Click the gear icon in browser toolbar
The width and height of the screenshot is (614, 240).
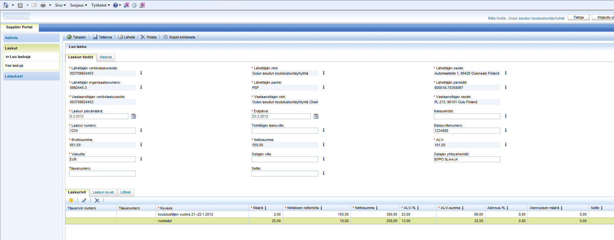click(134, 5)
